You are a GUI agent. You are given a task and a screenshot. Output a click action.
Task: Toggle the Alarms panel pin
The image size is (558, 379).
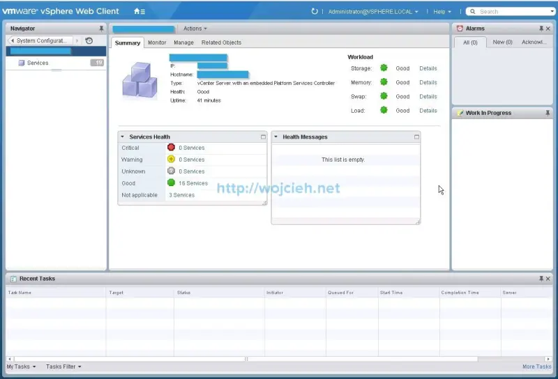point(541,29)
